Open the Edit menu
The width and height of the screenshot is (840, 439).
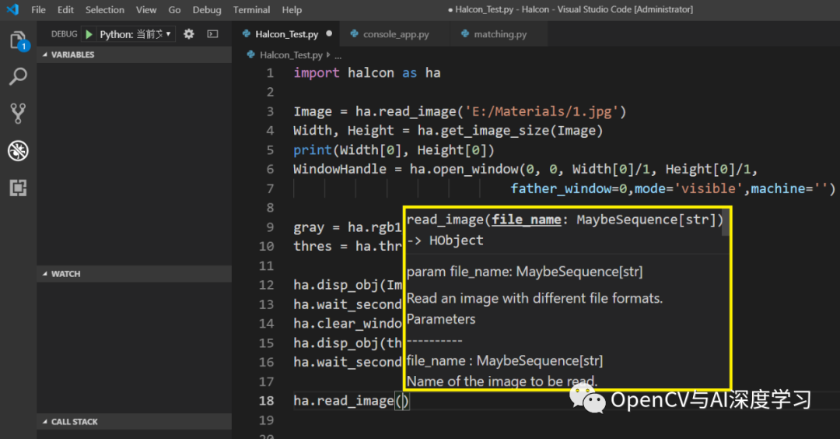[x=65, y=9]
